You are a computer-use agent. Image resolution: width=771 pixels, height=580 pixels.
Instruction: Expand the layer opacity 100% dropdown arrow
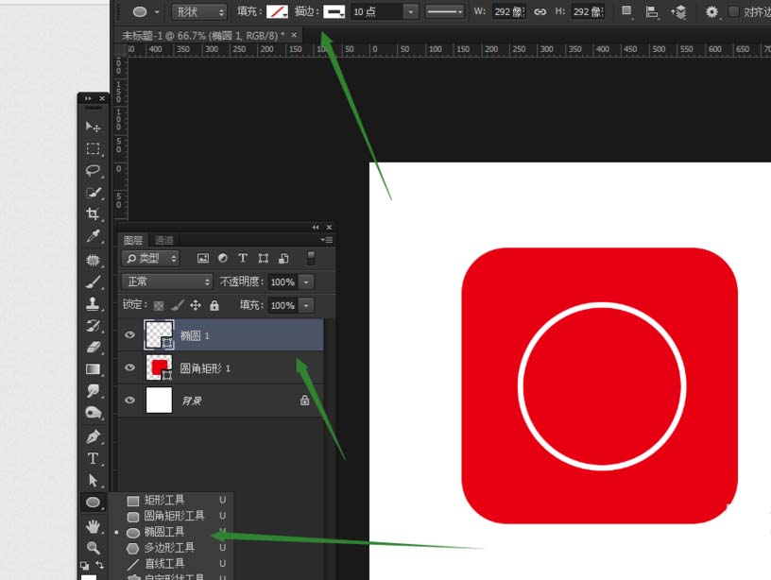306,281
